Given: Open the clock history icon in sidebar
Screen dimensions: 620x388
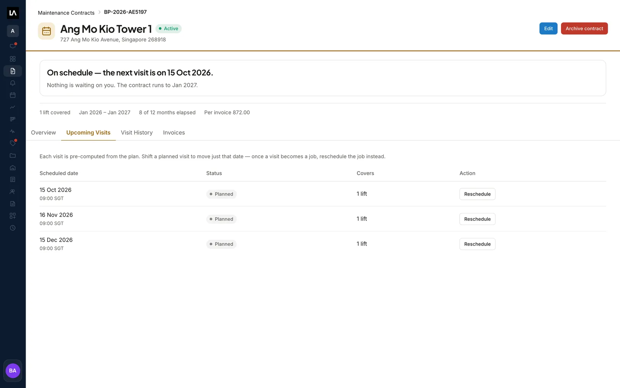Looking at the screenshot, I should 13,228.
